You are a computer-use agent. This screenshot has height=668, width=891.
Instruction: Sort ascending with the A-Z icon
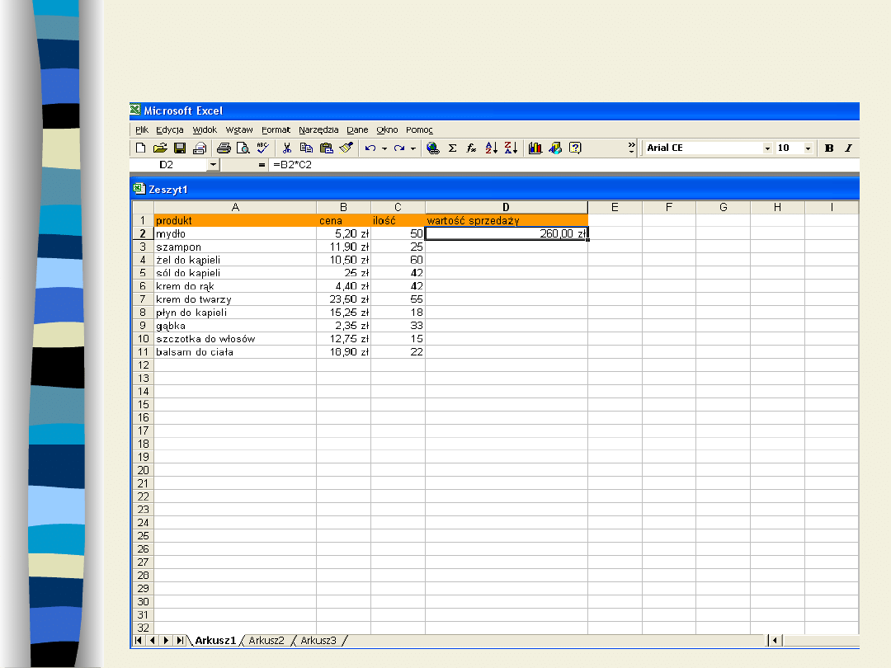492,148
